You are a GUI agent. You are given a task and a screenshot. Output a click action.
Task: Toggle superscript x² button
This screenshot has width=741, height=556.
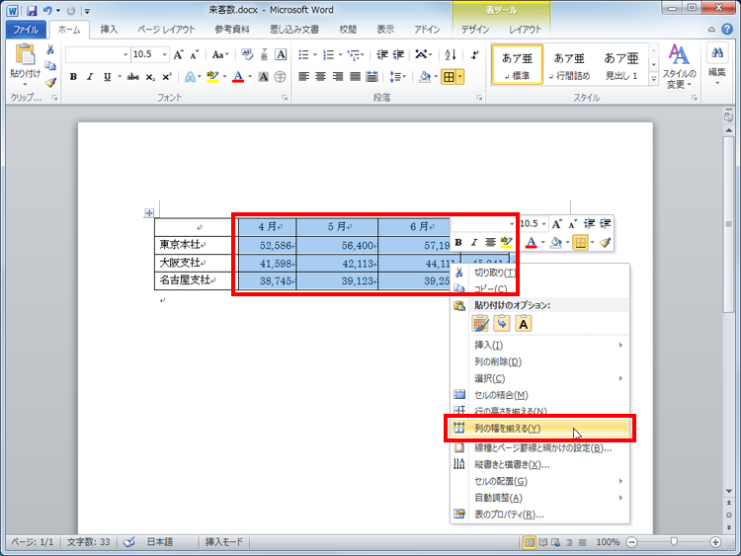pyautogui.click(x=166, y=76)
